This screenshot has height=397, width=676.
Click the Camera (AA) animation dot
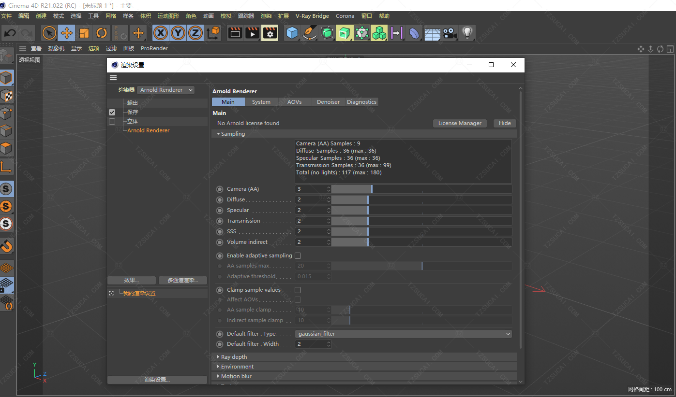tap(220, 189)
